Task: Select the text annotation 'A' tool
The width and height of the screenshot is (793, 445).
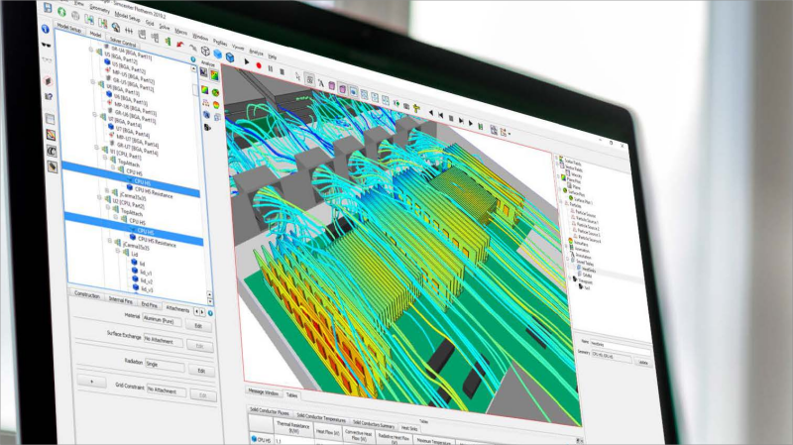Action: (x=320, y=83)
